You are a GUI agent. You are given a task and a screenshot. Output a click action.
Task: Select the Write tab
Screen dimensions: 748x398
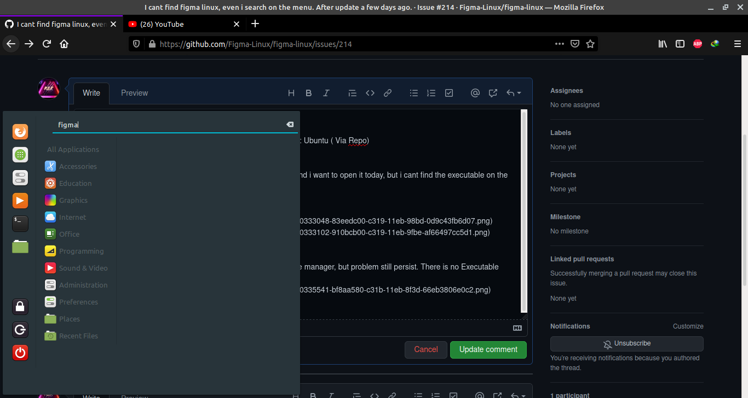click(x=91, y=93)
